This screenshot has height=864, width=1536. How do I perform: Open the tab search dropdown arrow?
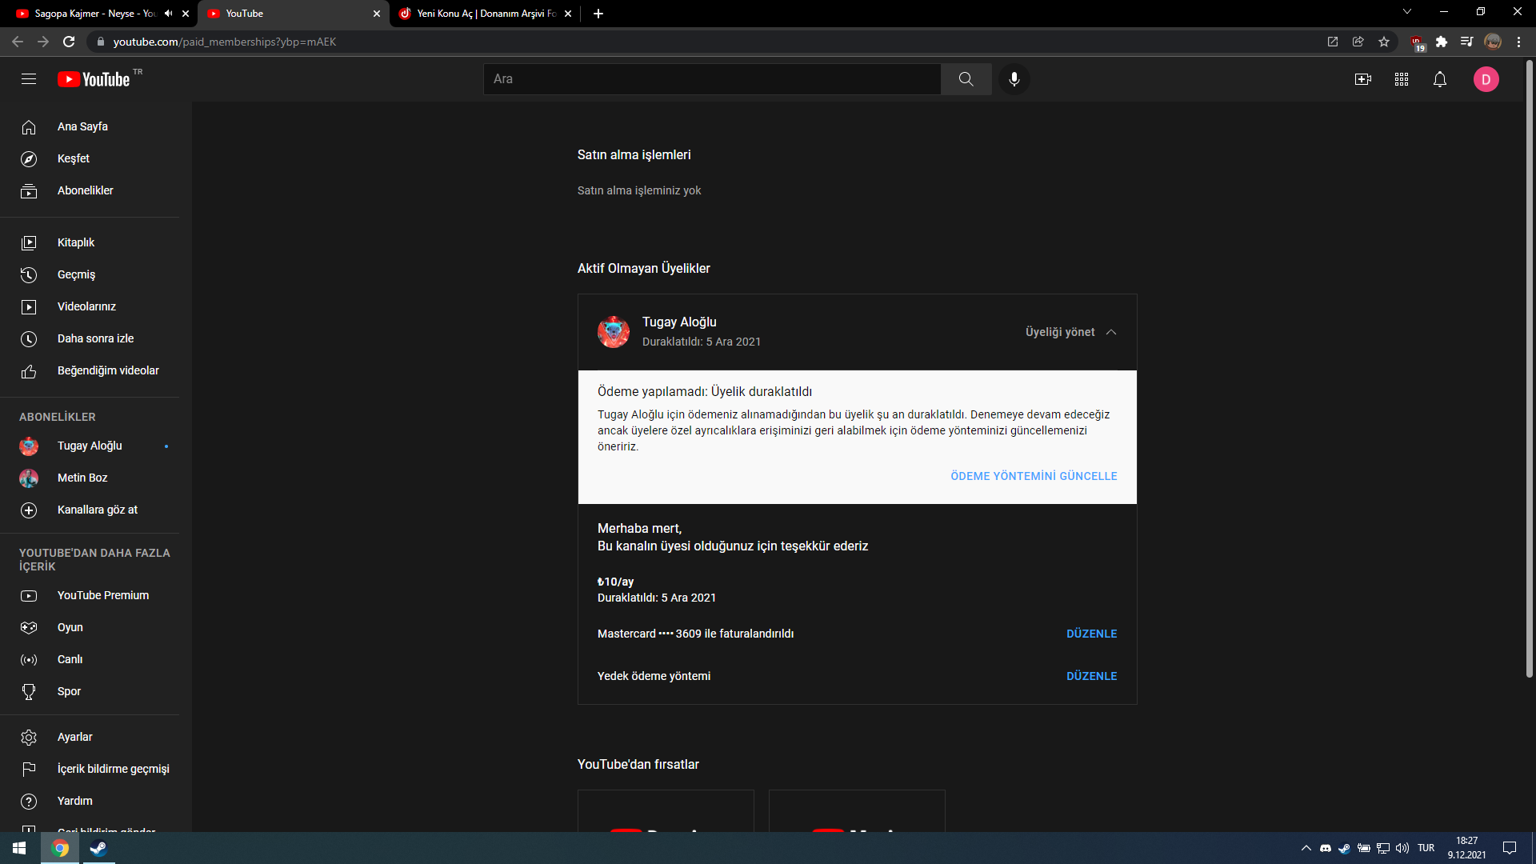click(1406, 11)
